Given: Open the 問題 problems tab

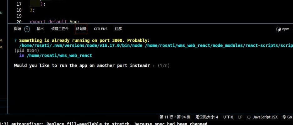Looking at the screenshot, I should [x=18, y=29].
